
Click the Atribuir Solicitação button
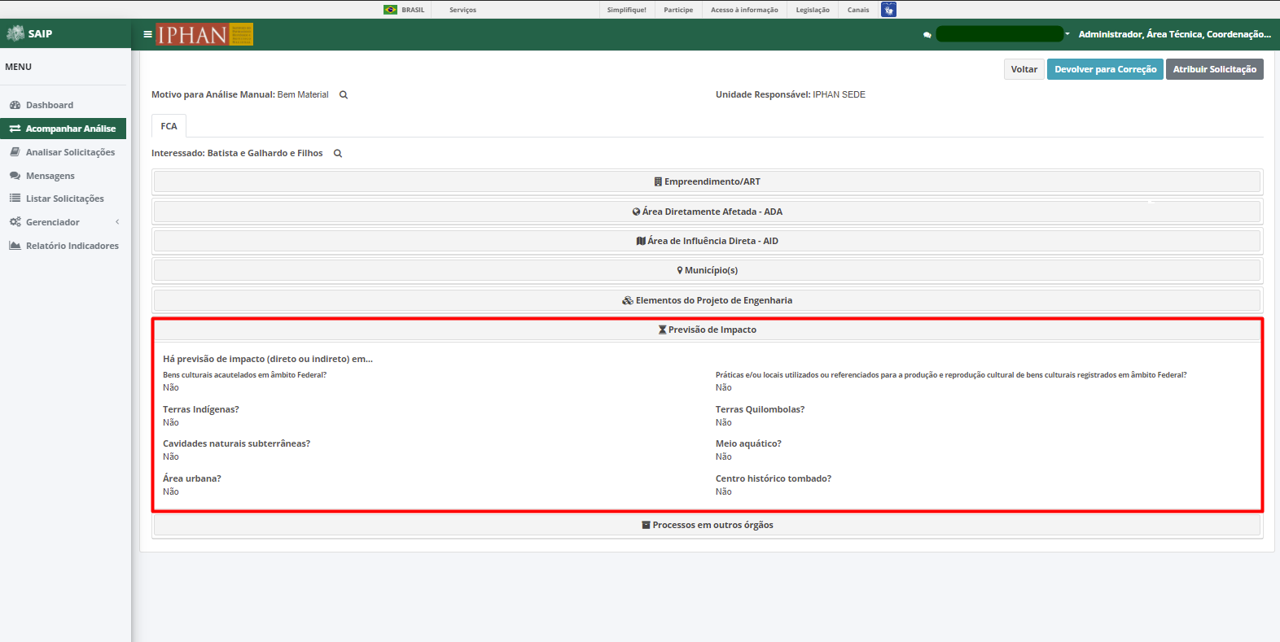coord(1214,69)
